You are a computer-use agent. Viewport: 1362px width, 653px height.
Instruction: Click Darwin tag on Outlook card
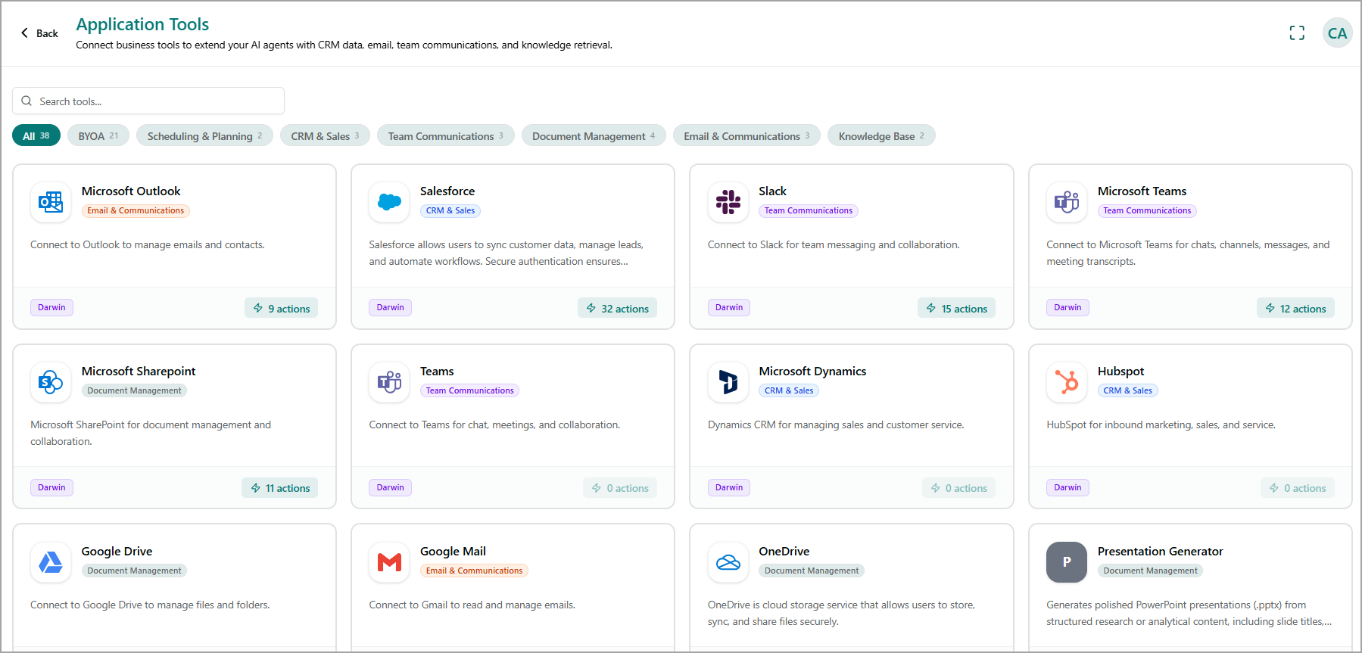click(51, 307)
